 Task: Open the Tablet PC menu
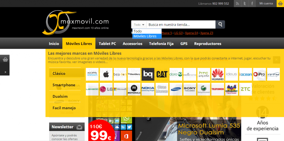pos(107,43)
